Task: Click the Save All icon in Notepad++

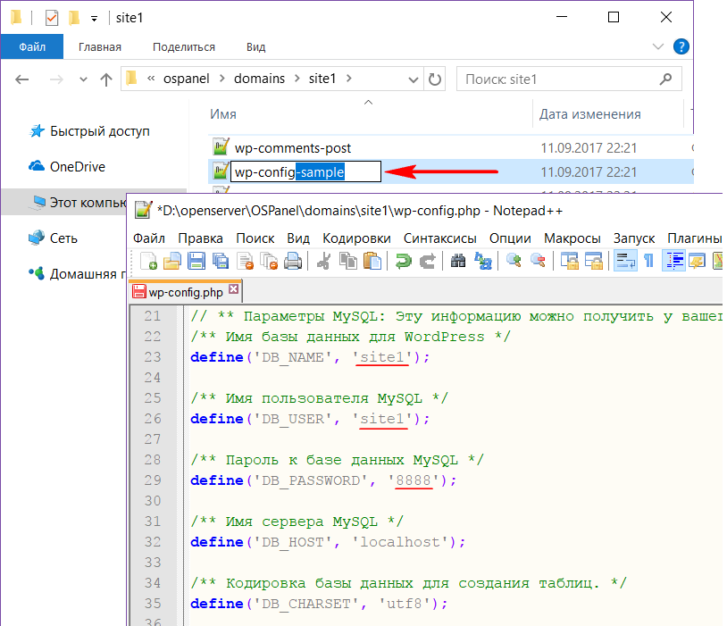Action: [x=221, y=261]
